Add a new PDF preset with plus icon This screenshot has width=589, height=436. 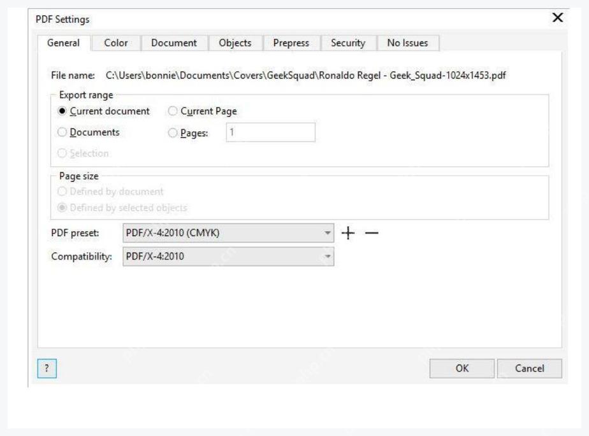coord(348,233)
